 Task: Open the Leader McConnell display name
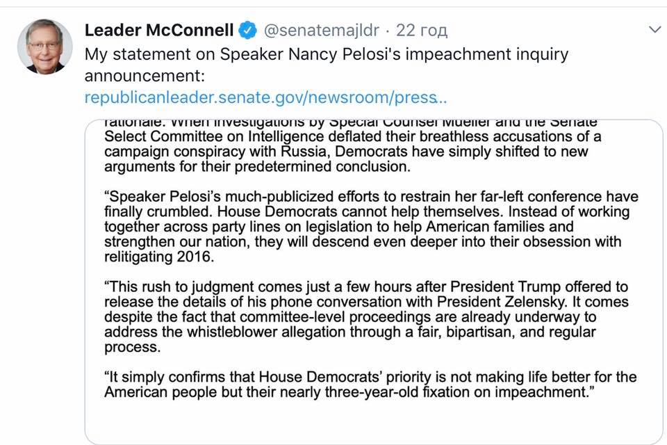159,30
